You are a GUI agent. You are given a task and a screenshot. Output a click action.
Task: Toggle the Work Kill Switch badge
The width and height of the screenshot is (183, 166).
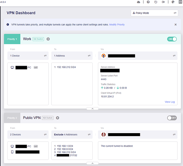38,39
